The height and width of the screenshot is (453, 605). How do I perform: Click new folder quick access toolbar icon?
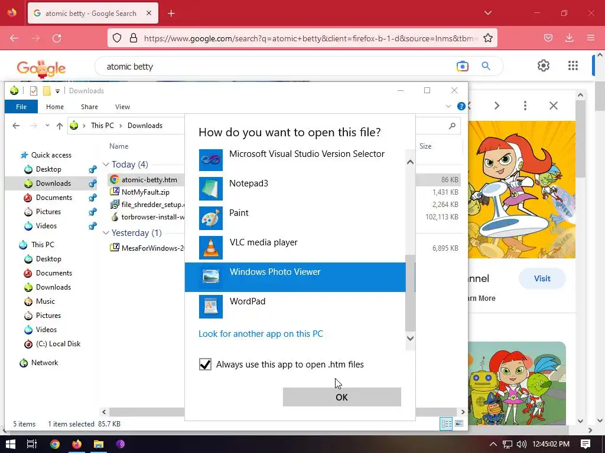tap(47, 91)
